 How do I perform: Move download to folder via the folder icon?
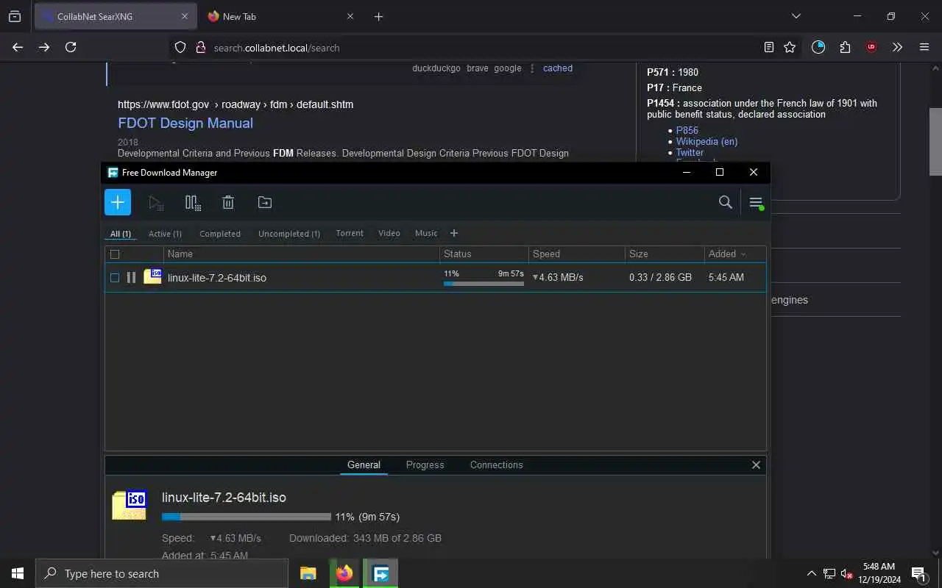click(x=265, y=202)
